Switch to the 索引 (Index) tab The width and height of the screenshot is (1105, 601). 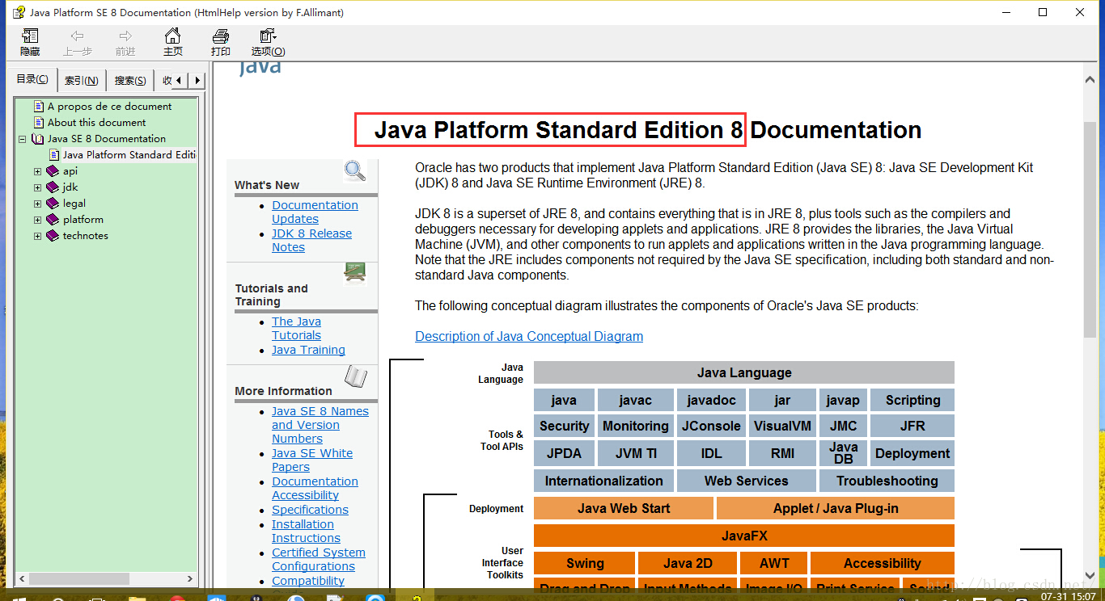pyautogui.click(x=82, y=81)
